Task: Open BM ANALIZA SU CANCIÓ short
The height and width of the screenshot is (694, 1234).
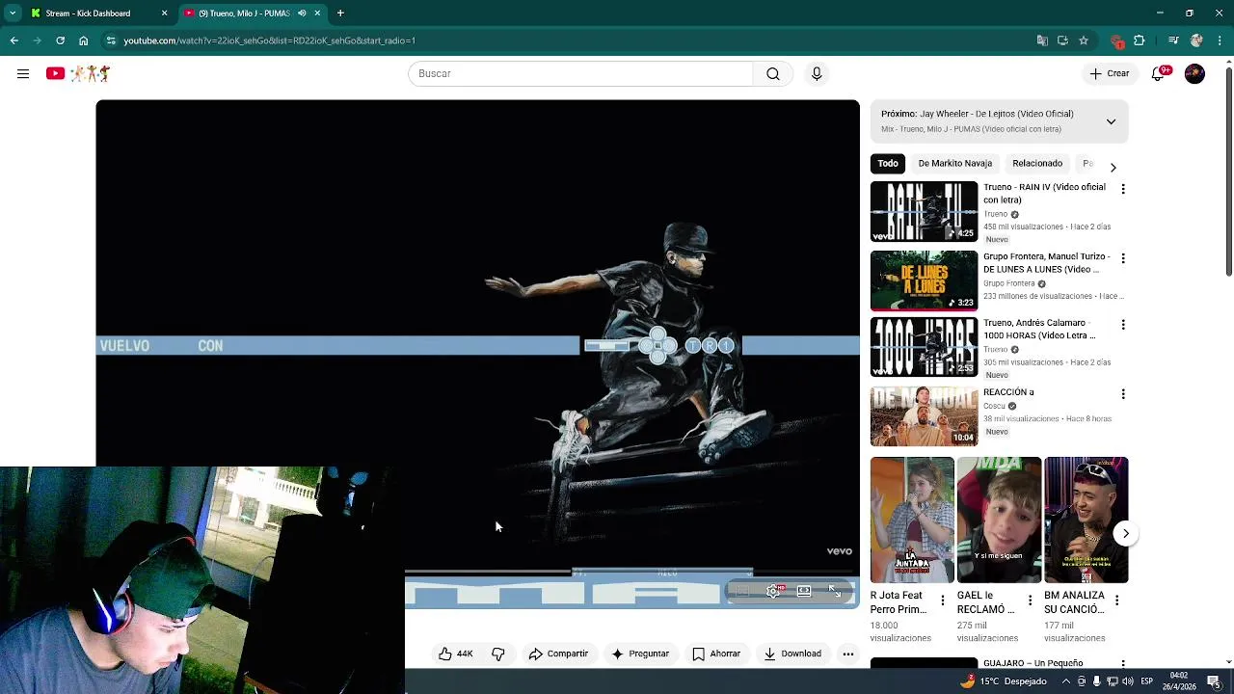Action: 1086,520
